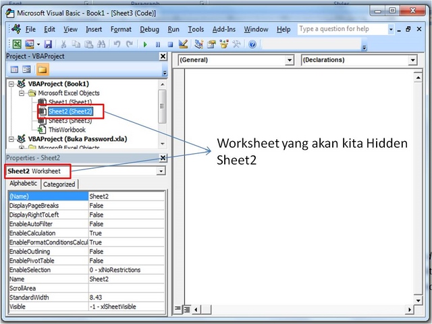Click the View Microsoft Excel toolbar icon
The width and height of the screenshot is (432, 324).
tap(17, 44)
